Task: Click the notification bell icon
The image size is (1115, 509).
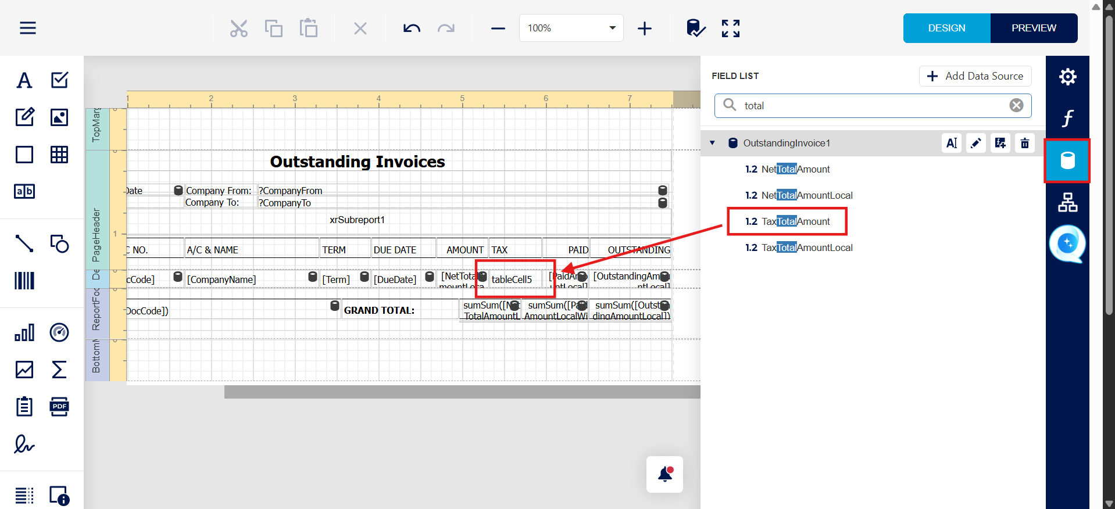Action: point(664,474)
